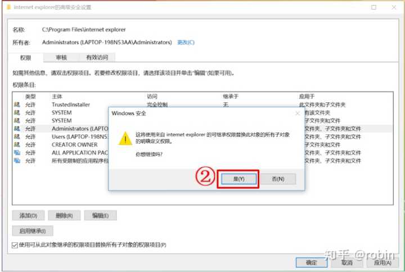Click the 启用继承 button
Screen dimensions: 405x272
point(33,231)
